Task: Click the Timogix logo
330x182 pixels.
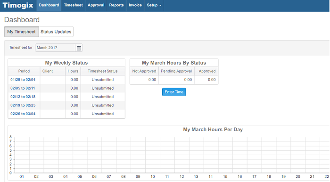Action: pos(18,5)
